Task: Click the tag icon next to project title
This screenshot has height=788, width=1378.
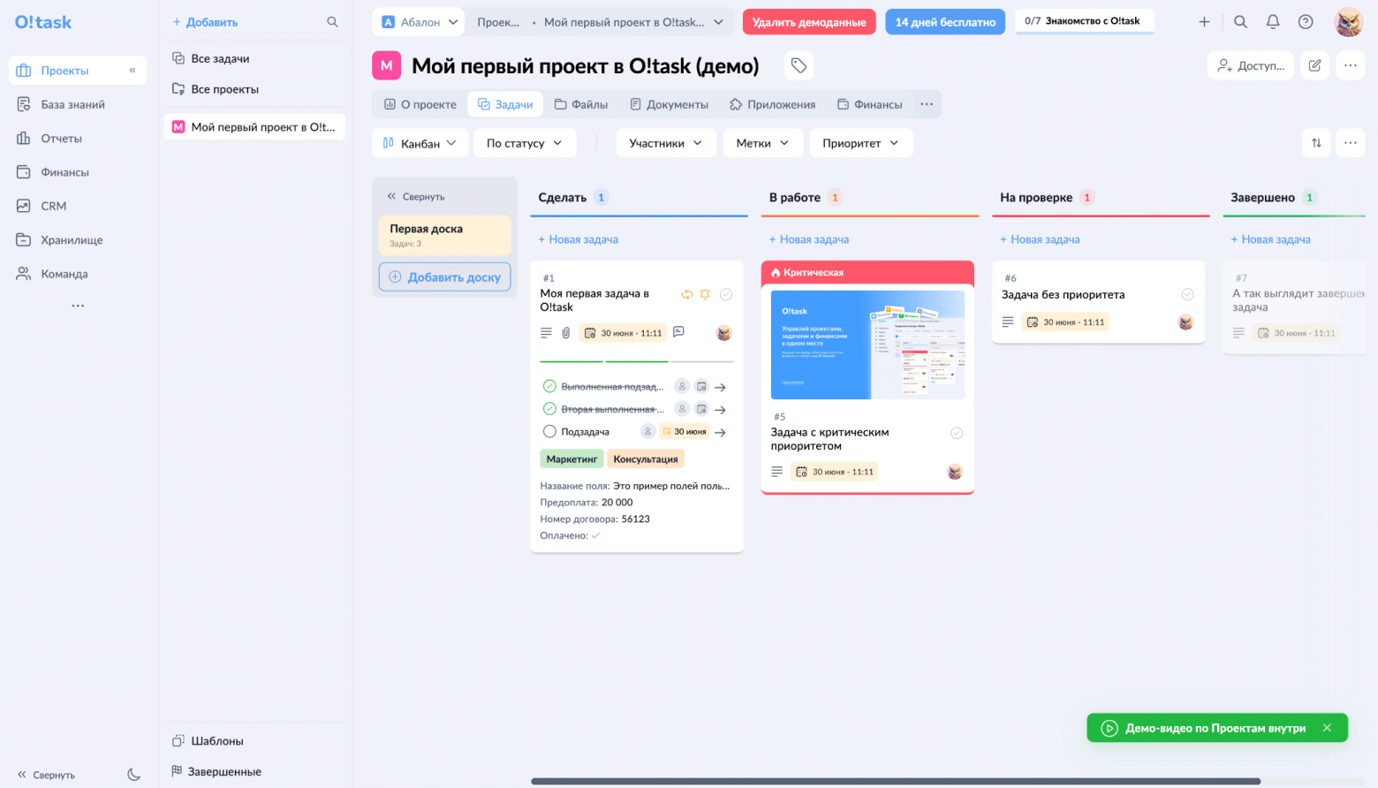Action: pyautogui.click(x=799, y=65)
